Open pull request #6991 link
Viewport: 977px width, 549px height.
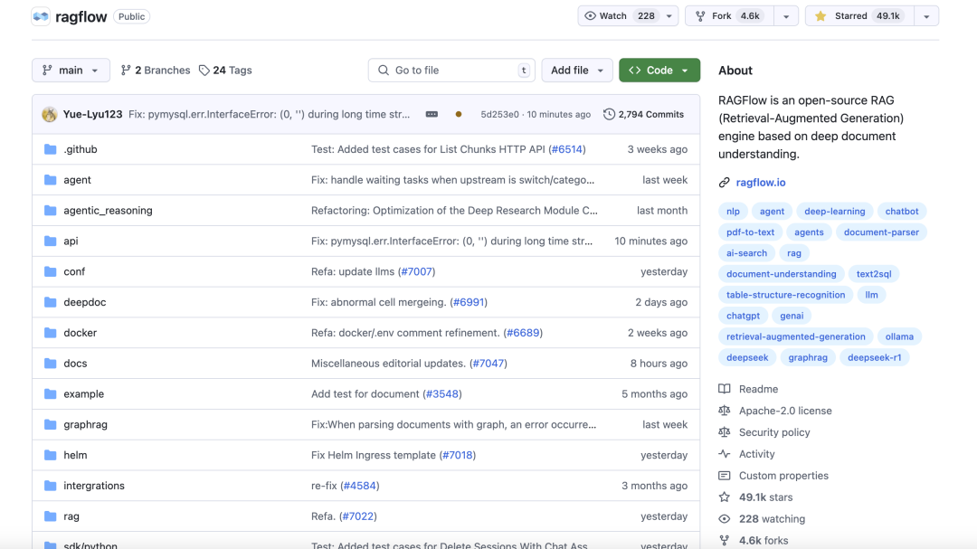click(x=469, y=302)
